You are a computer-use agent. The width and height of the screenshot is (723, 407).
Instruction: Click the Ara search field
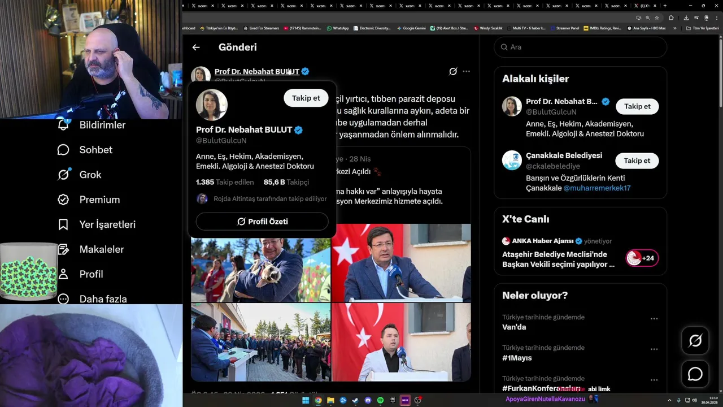(x=581, y=47)
